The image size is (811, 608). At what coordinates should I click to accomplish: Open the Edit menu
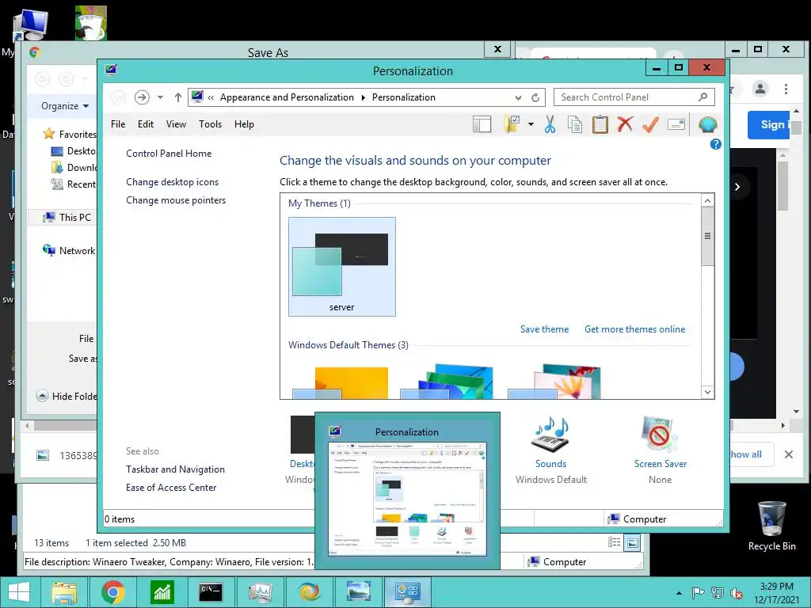coord(146,124)
